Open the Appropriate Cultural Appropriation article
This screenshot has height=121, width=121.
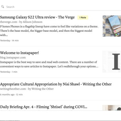56,84
